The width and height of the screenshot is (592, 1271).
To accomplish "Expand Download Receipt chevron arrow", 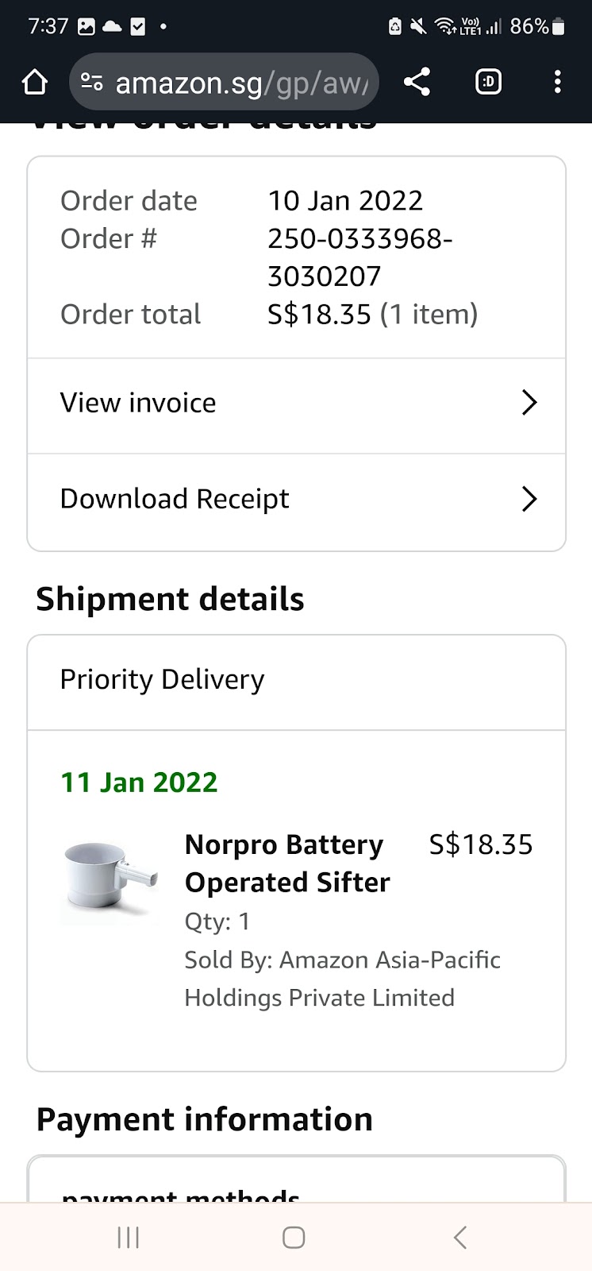I will (x=529, y=500).
